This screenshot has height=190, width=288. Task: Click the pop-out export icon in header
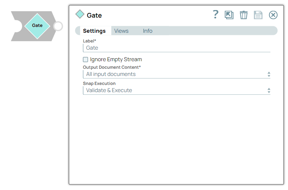pos(229,15)
